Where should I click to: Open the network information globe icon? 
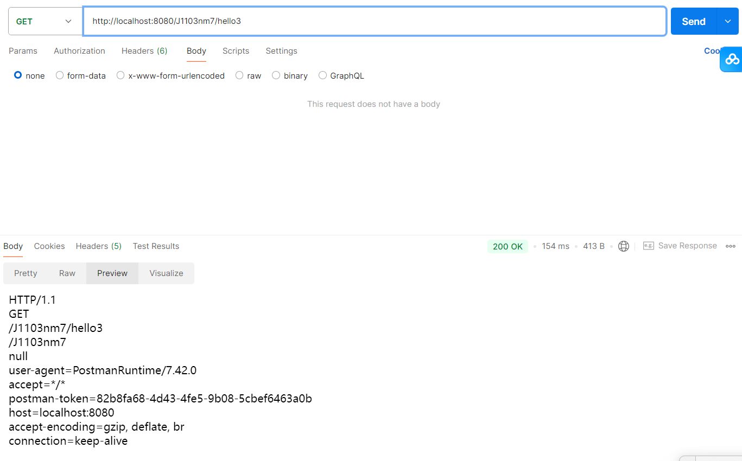623,246
